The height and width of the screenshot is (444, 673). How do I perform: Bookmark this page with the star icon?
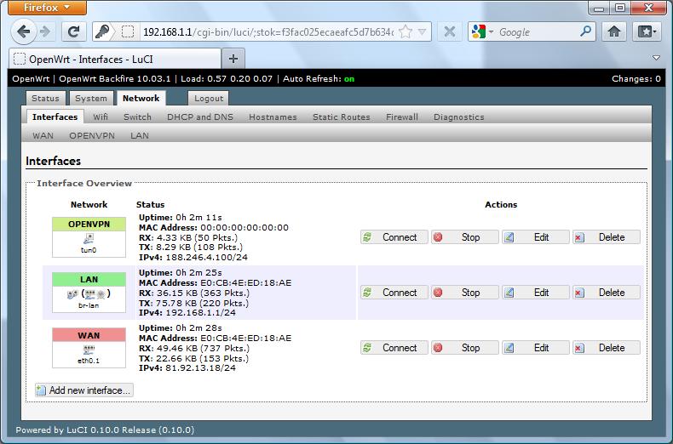click(406, 31)
